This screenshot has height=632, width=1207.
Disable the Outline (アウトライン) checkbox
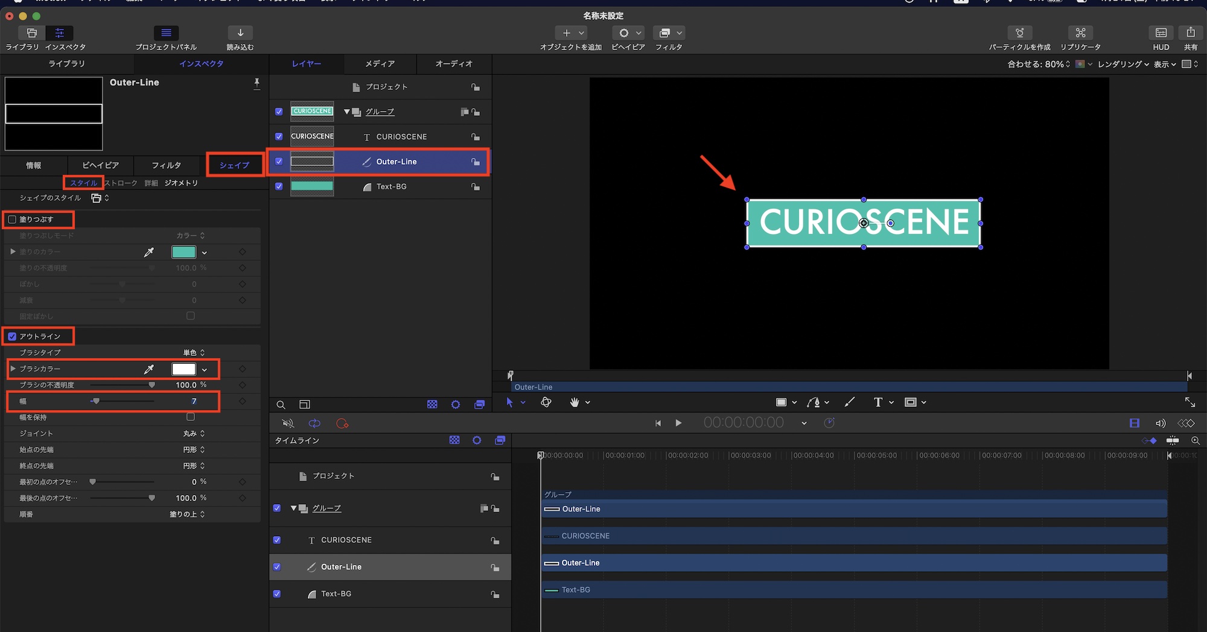(12, 337)
